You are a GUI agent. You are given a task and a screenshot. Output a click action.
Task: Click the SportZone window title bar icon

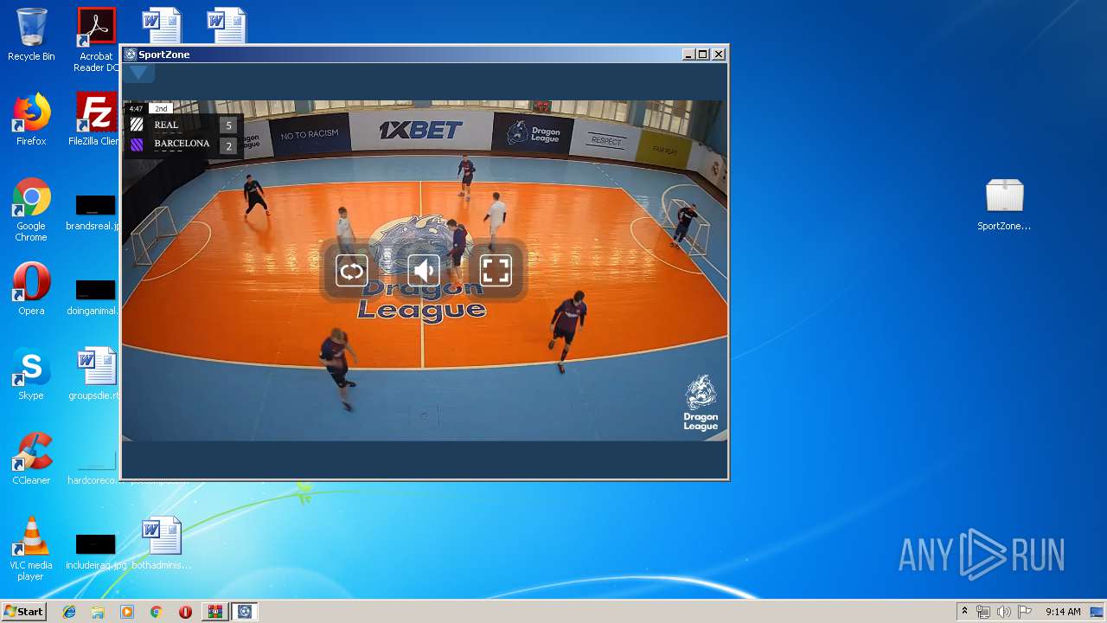point(131,55)
